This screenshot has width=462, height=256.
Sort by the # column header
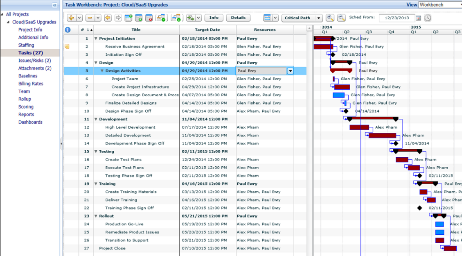click(86, 29)
